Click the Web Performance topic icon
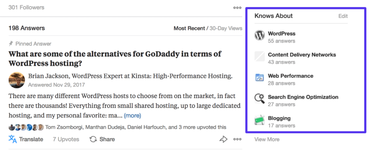 [260, 77]
